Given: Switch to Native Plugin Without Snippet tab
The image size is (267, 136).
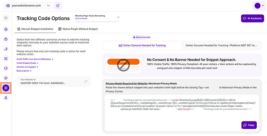Looking at the screenshot, I should click(x=78, y=29).
